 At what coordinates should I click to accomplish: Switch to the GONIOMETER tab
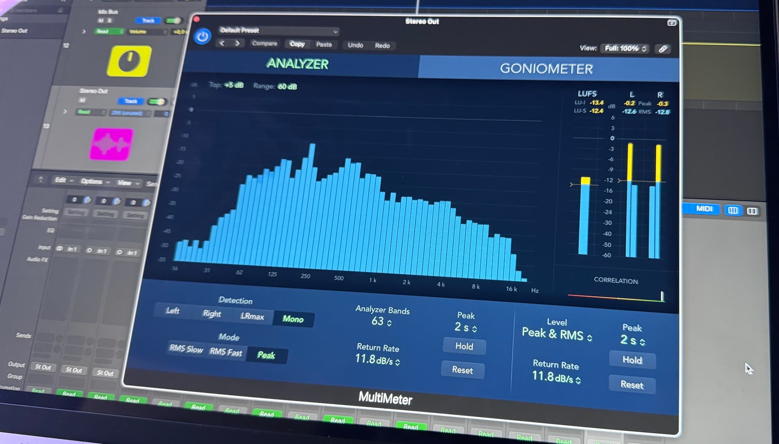pyautogui.click(x=547, y=68)
